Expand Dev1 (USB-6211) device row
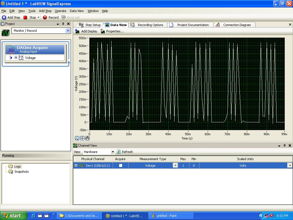Image resolution: width=293 pixels, height=220 pixels. [76, 165]
